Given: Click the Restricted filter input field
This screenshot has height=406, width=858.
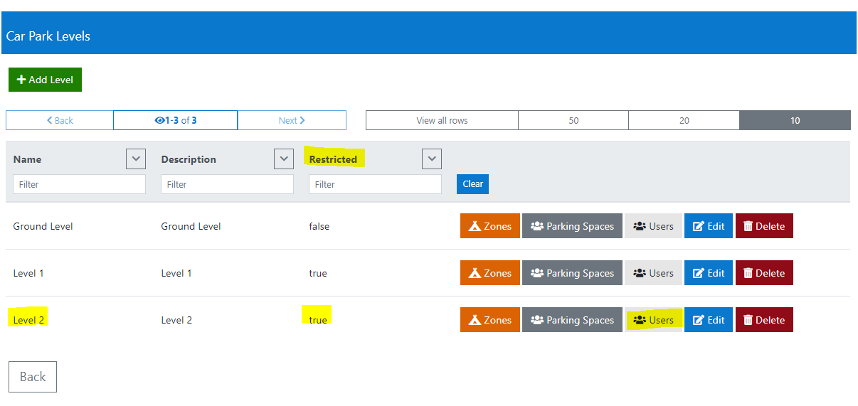Looking at the screenshot, I should click(x=375, y=184).
